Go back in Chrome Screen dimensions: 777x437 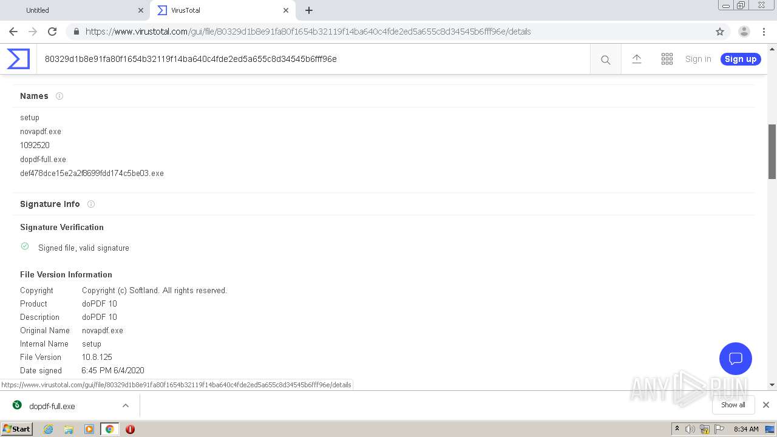[13, 32]
